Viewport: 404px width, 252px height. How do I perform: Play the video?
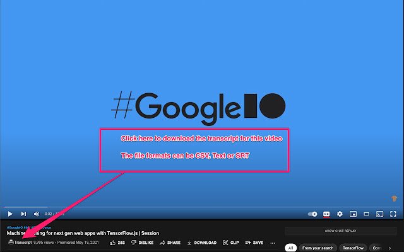[x=10, y=214]
